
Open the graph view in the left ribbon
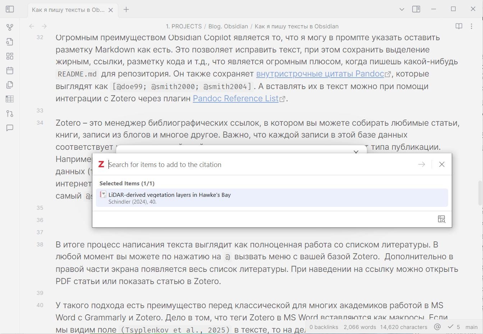tap(10, 27)
